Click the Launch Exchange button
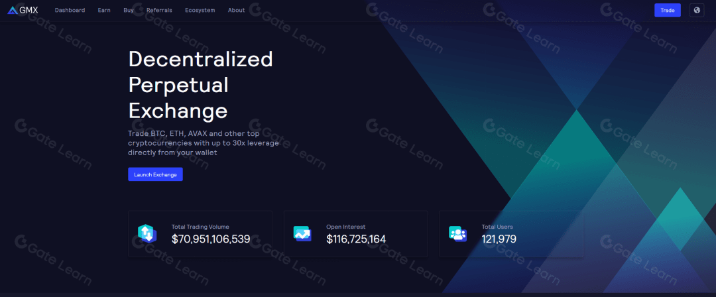The width and height of the screenshot is (716, 297). pos(155,174)
